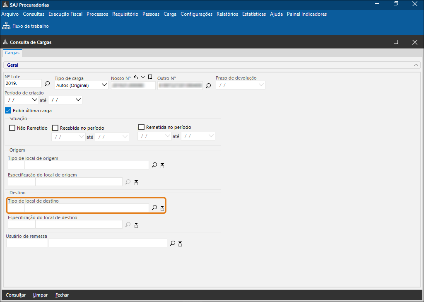Tick the Recebida no período checkbox
Screen dimensions: 424x302
click(55, 128)
